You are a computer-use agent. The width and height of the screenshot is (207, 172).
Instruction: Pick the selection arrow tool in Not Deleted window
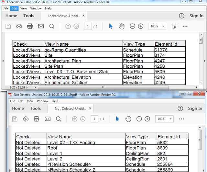tap(117, 119)
